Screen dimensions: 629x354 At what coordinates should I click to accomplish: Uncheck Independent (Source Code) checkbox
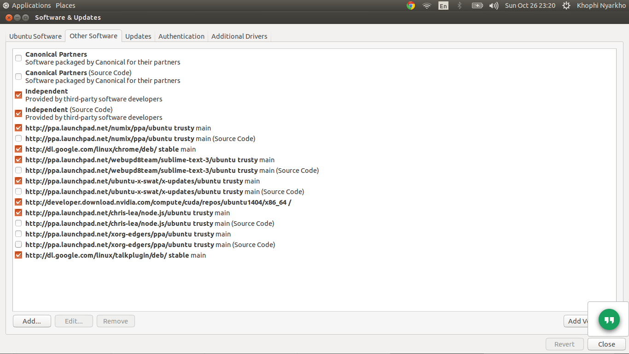[x=18, y=113]
